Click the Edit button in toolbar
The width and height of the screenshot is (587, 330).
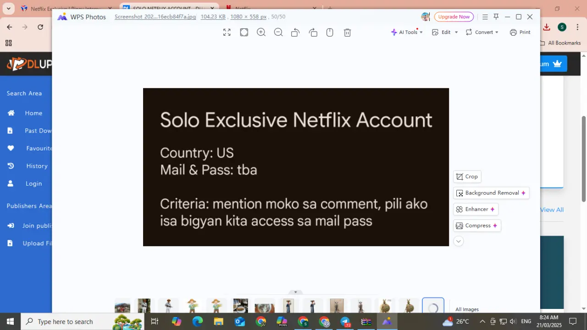click(442, 32)
